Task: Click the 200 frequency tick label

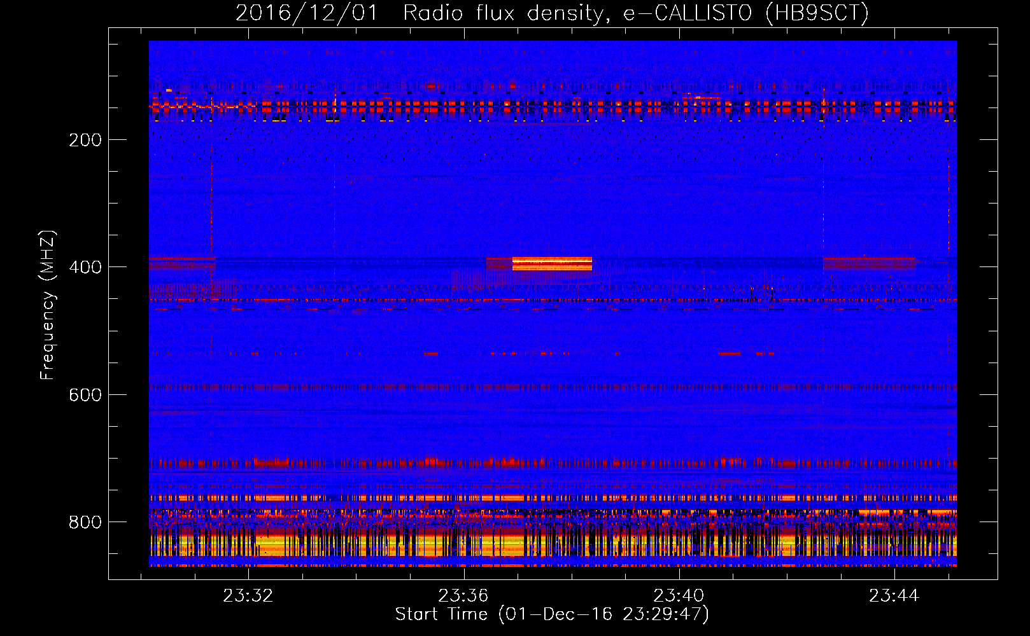Action: pos(85,140)
